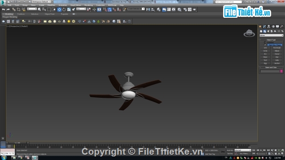Click the Redo arrow in the main toolbar

pyautogui.click(x=8, y=9)
